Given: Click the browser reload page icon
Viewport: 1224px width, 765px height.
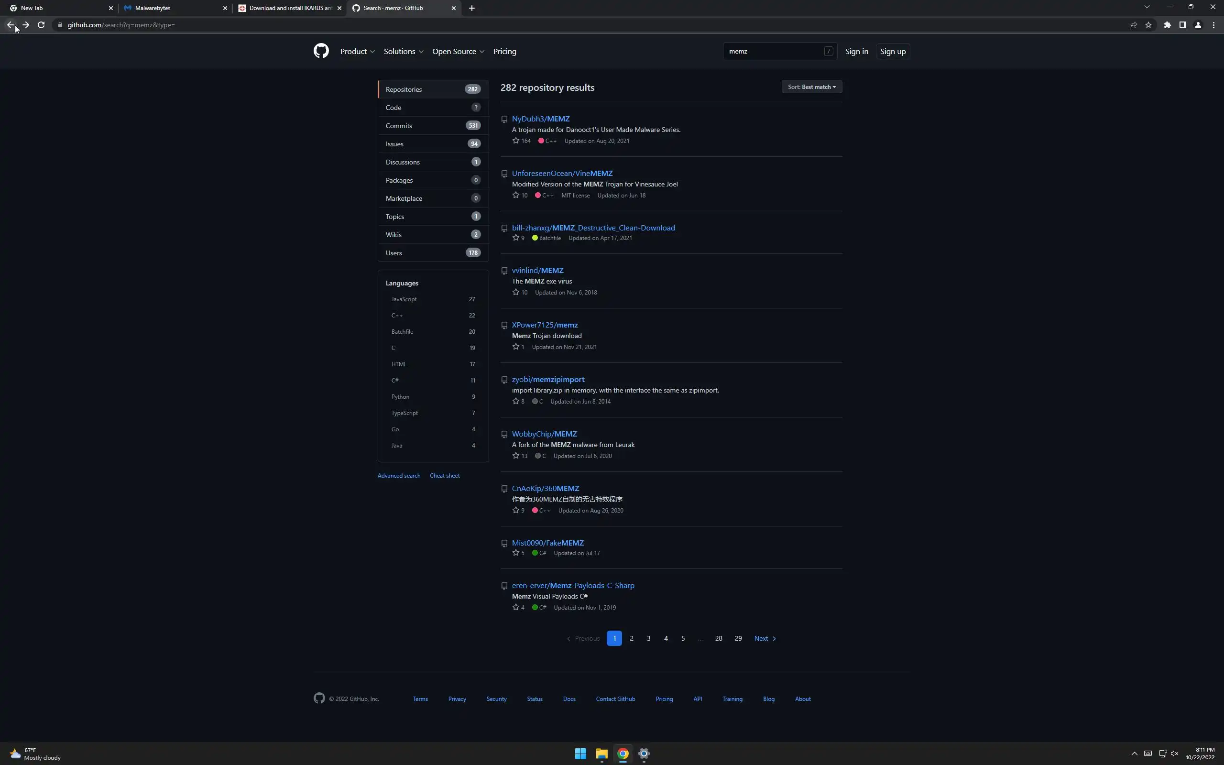Looking at the screenshot, I should click(41, 25).
